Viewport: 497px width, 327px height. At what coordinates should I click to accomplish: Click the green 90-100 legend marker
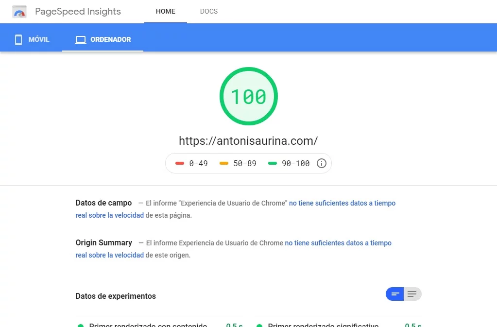coord(272,163)
